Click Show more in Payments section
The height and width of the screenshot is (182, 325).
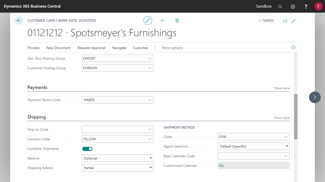(x=282, y=88)
